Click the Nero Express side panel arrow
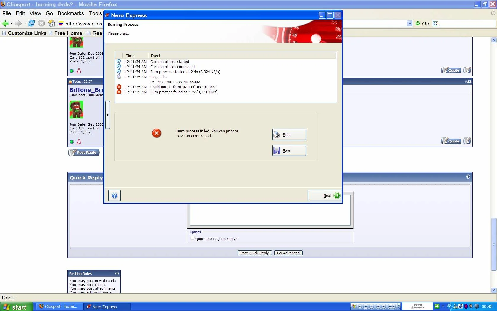 108,115
